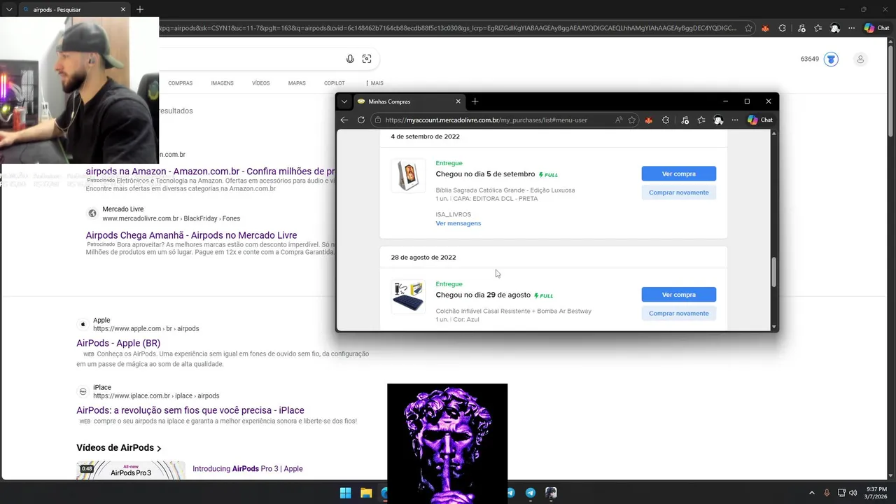Open the taskbar clock showing 9:37 PM
896x504 pixels.
pyautogui.click(x=876, y=493)
